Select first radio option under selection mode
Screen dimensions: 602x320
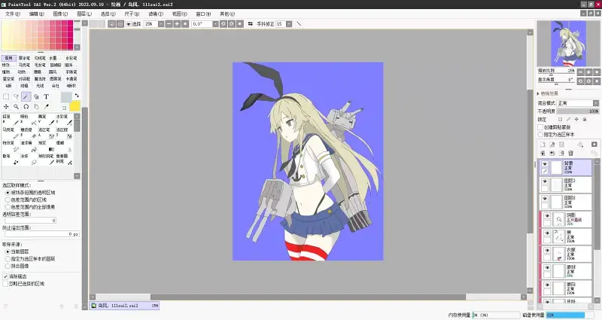click(8, 193)
